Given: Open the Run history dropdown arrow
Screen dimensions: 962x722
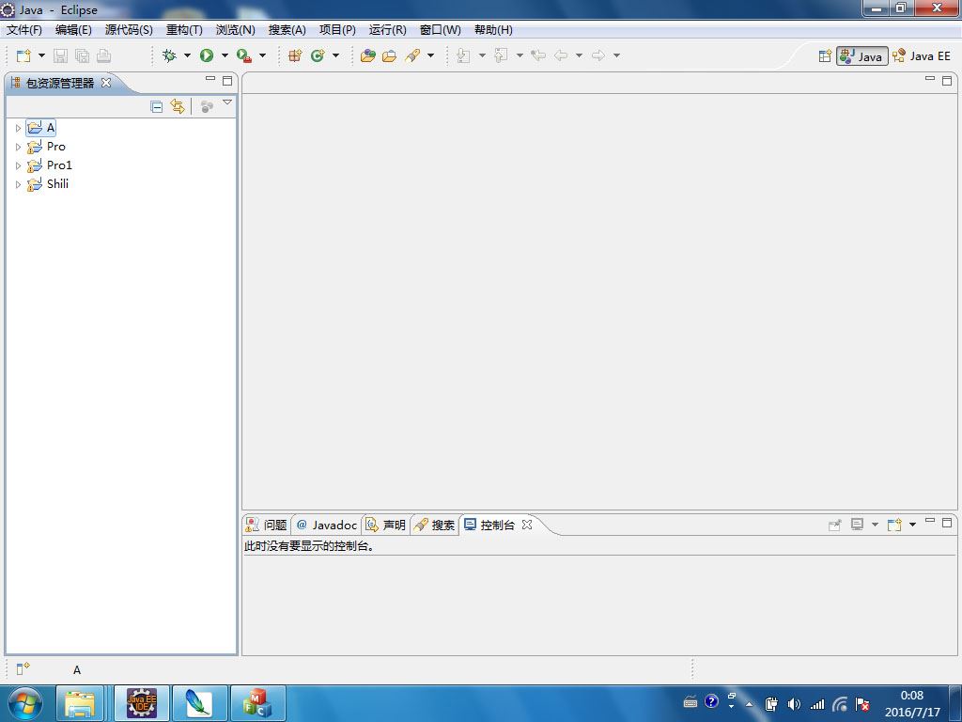Looking at the screenshot, I should click(225, 55).
